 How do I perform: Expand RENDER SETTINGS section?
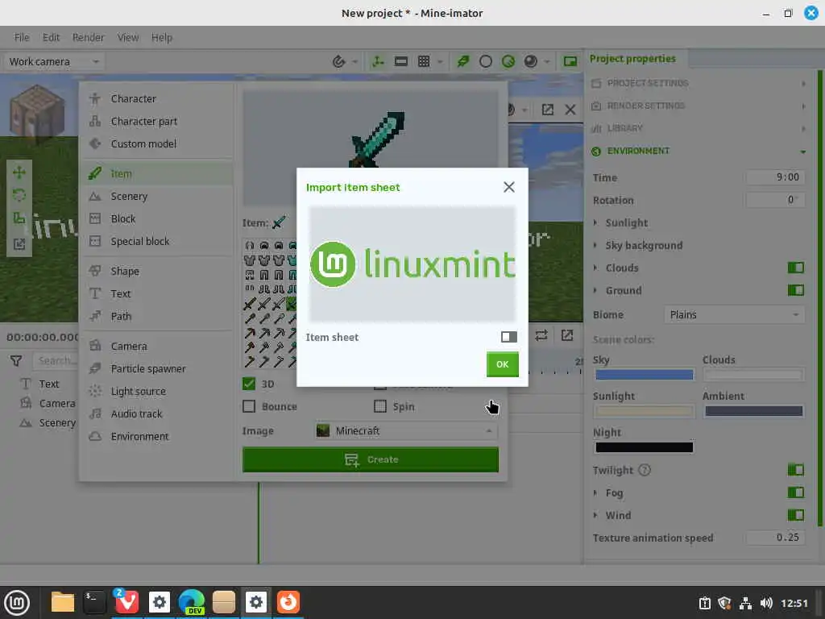coord(699,106)
